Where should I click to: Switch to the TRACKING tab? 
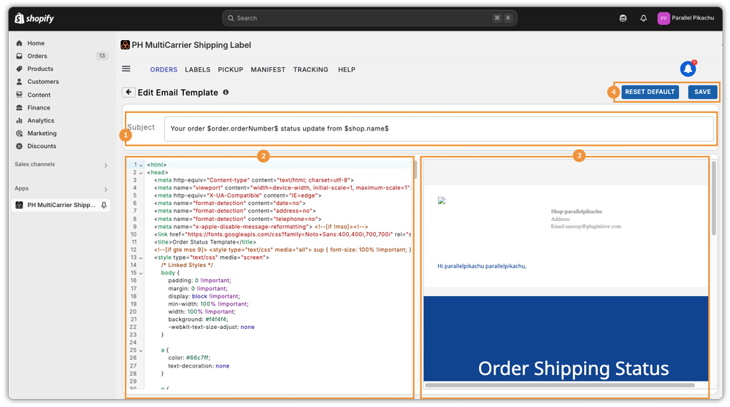[310, 69]
